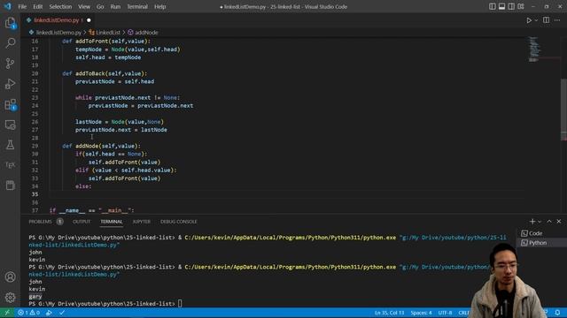Open the Accounts menu icon

point(10,276)
